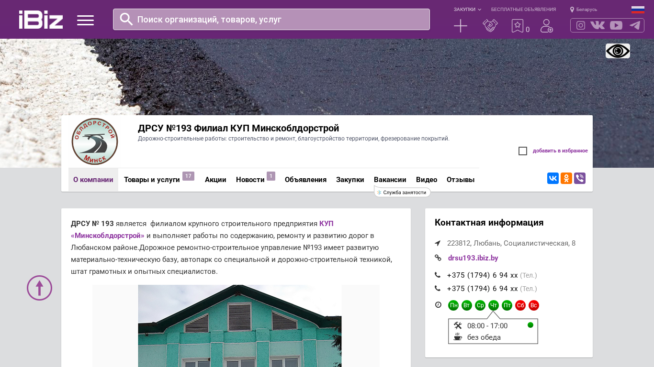654x367 pixels.
Task: Switch to the 'Вакансии' tab
Action: 390,180
